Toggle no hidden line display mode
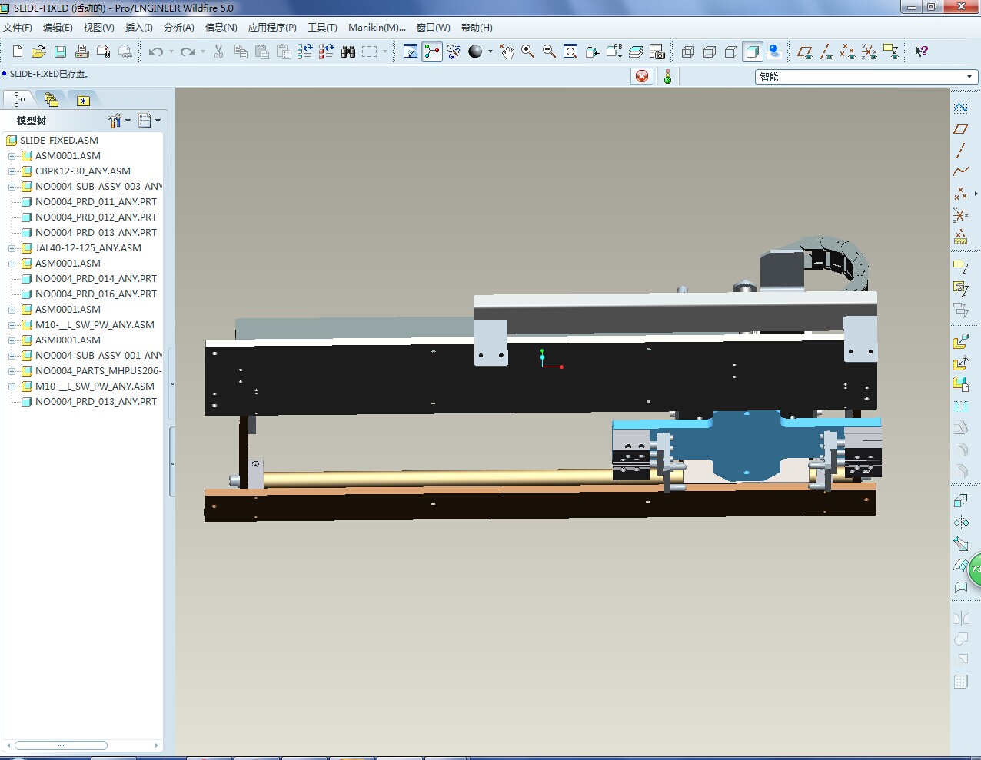 (731, 51)
